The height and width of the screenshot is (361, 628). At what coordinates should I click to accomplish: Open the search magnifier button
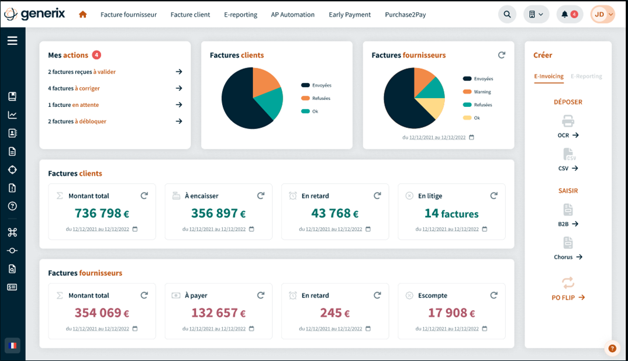click(x=507, y=15)
